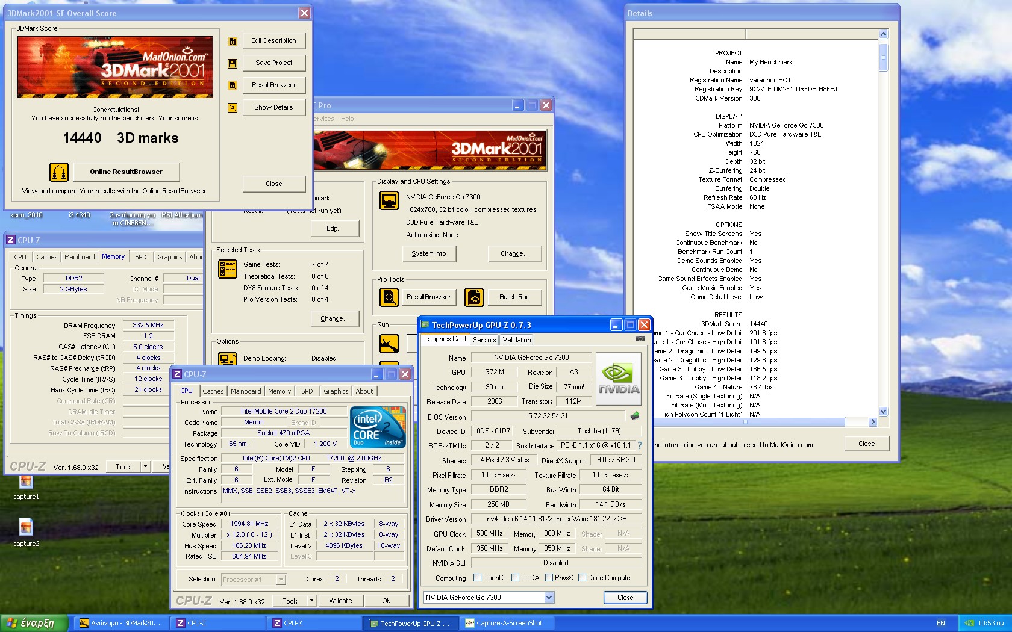Click the Details scroll down arrow

(883, 412)
